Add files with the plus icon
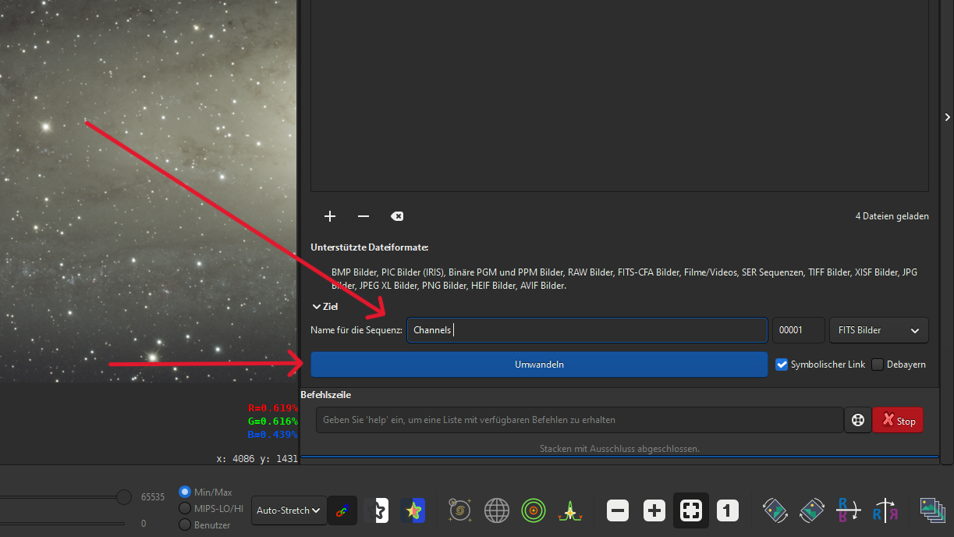This screenshot has width=954, height=537. click(330, 216)
